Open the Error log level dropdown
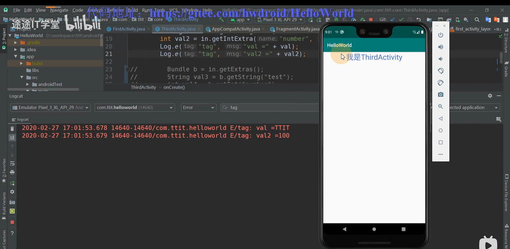 coord(198,107)
